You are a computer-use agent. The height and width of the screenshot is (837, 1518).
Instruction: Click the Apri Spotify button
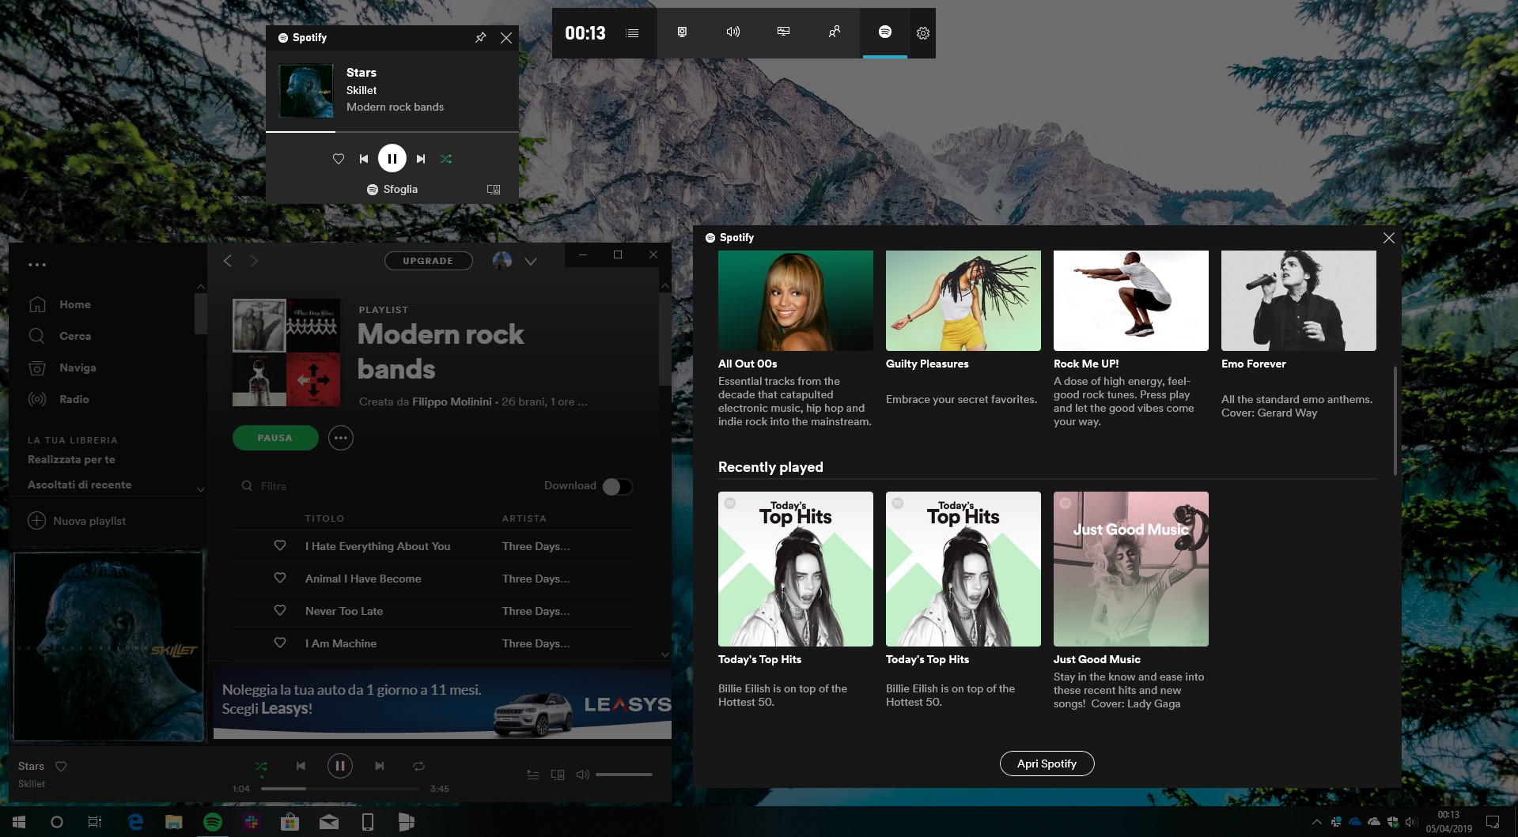[1046, 763]
